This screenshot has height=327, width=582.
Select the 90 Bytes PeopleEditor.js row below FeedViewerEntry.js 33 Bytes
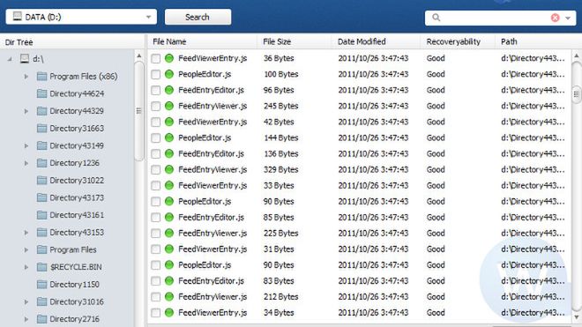pos(359,202)
